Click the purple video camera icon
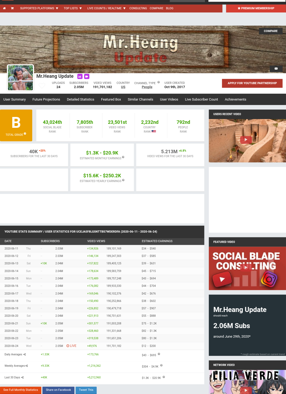 click(87, 76)
